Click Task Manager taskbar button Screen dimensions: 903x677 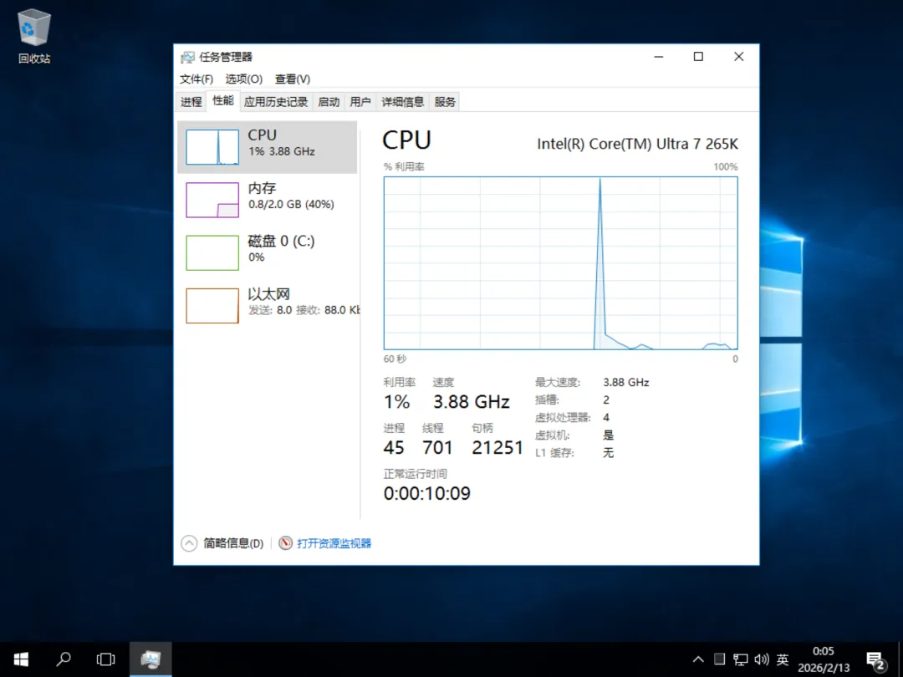(x=150, y=659)
